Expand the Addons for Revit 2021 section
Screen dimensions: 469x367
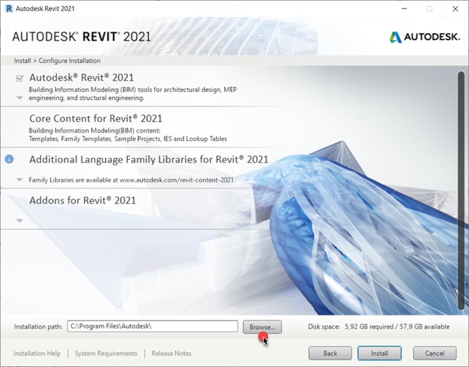(x=19, y=221)
